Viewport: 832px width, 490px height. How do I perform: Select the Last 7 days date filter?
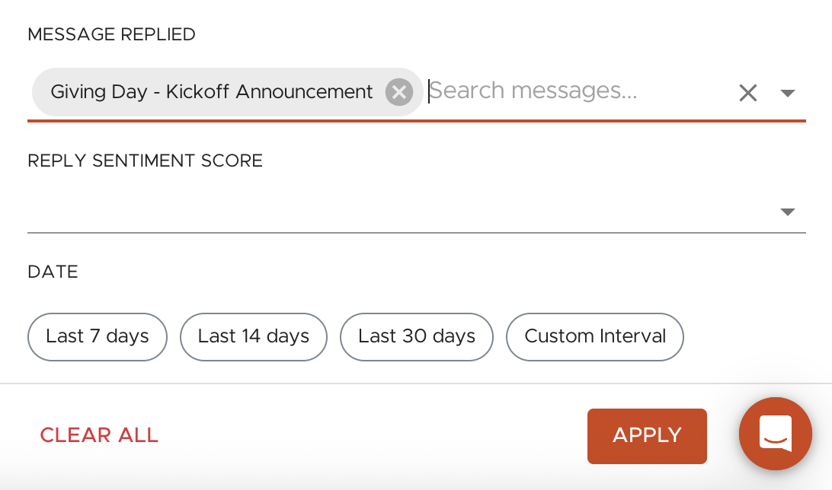click(98, 336)
